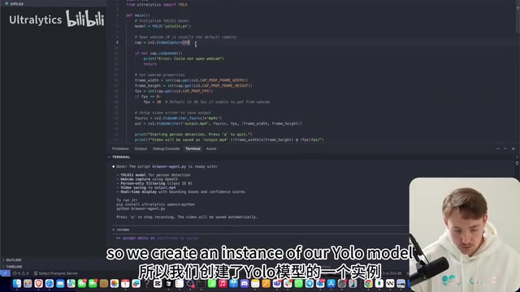Open Slack from the dock
The image size is (520, 292).
point(288,283)
